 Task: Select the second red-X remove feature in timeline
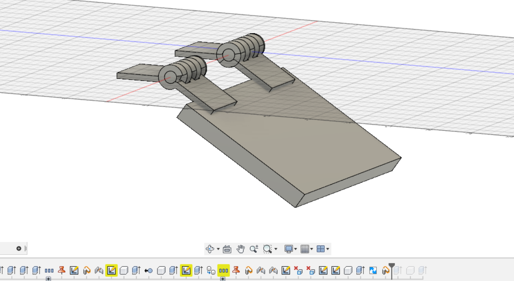pos(311,271)
